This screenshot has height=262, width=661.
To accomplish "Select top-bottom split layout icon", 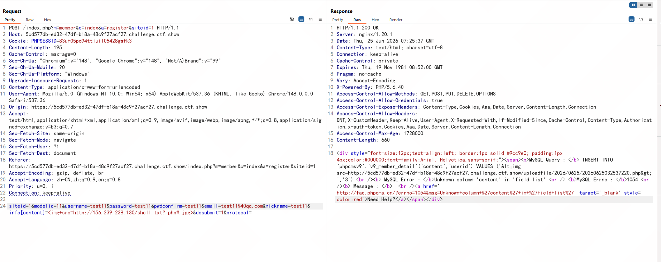I will (x=641, y=5).
